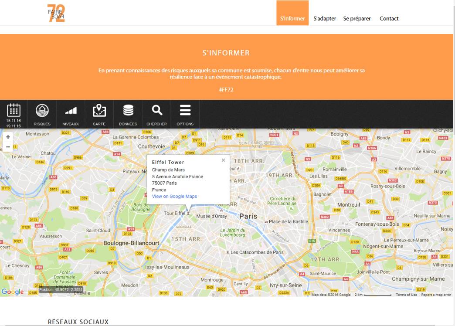Image resolution: width=455 pixels, height=326 pixels.
Task: Click the Paris city label
Action: (x=248, y=216)
